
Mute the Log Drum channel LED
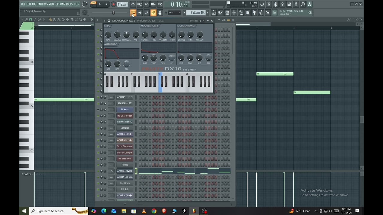(98, 183)
